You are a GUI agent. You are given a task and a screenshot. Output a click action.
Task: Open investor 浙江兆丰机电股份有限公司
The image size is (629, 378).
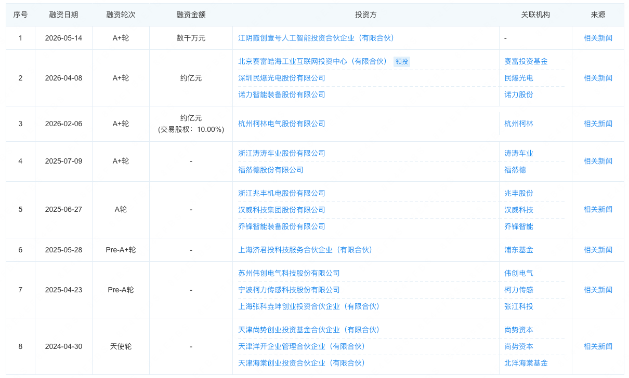pyautogui.click(x=282, y=193)
